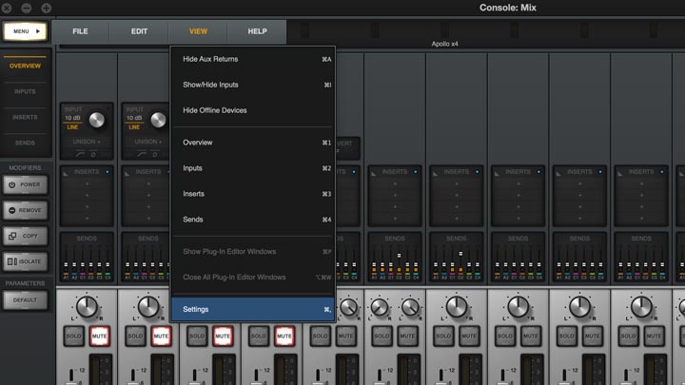Viewport: 685px width, 385px height.
Task: Solo the second channel strip
Action: [135, 337]
